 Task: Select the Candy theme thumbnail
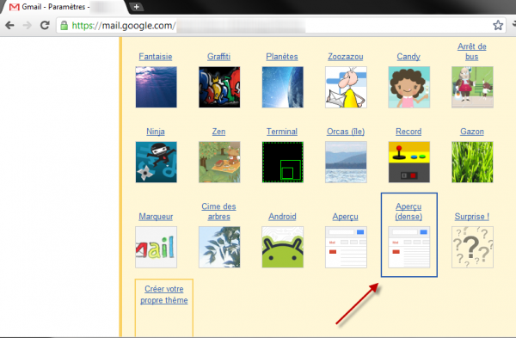coord(409,87)
